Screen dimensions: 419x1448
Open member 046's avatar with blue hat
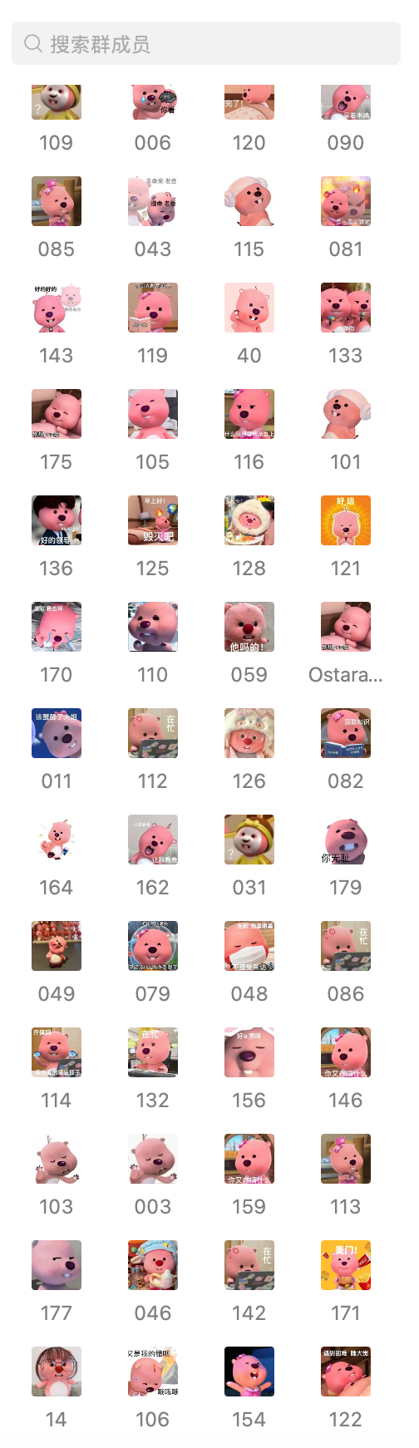point(153,1265)
